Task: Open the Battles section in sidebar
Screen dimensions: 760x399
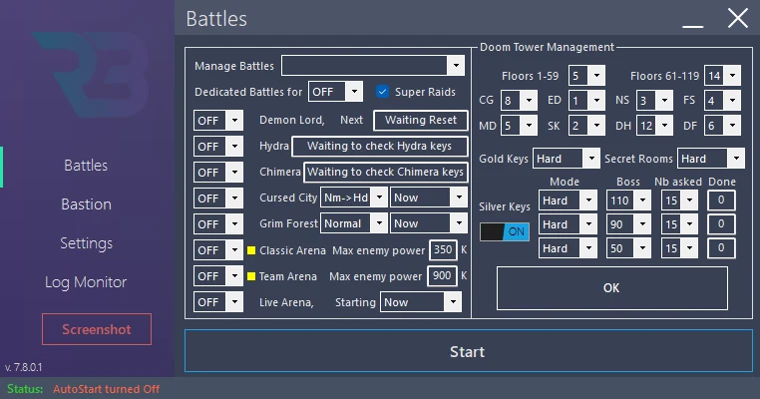Action: click(86, 166)
